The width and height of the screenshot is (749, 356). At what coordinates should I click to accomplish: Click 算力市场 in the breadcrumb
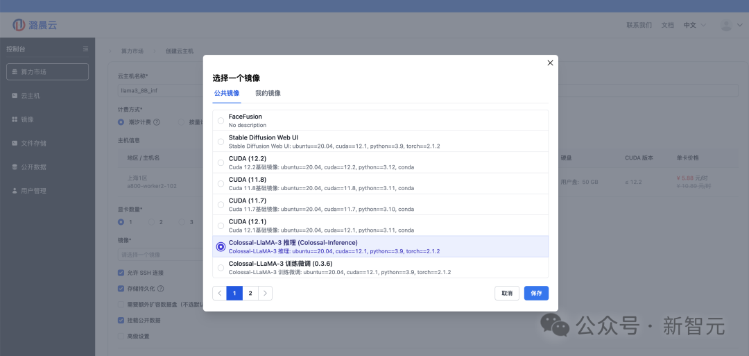[x=132, y=51]
